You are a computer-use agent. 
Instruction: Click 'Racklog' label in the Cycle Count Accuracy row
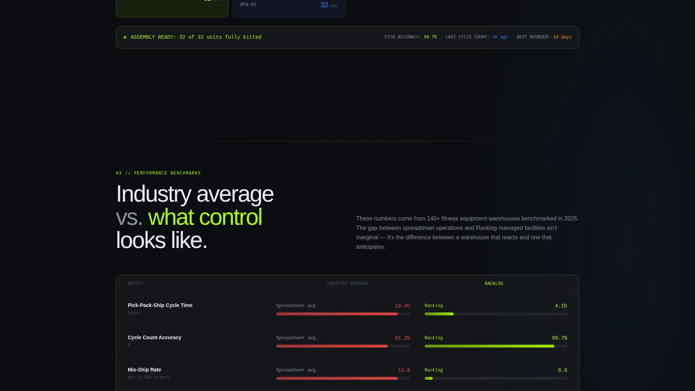click(434, 338)
